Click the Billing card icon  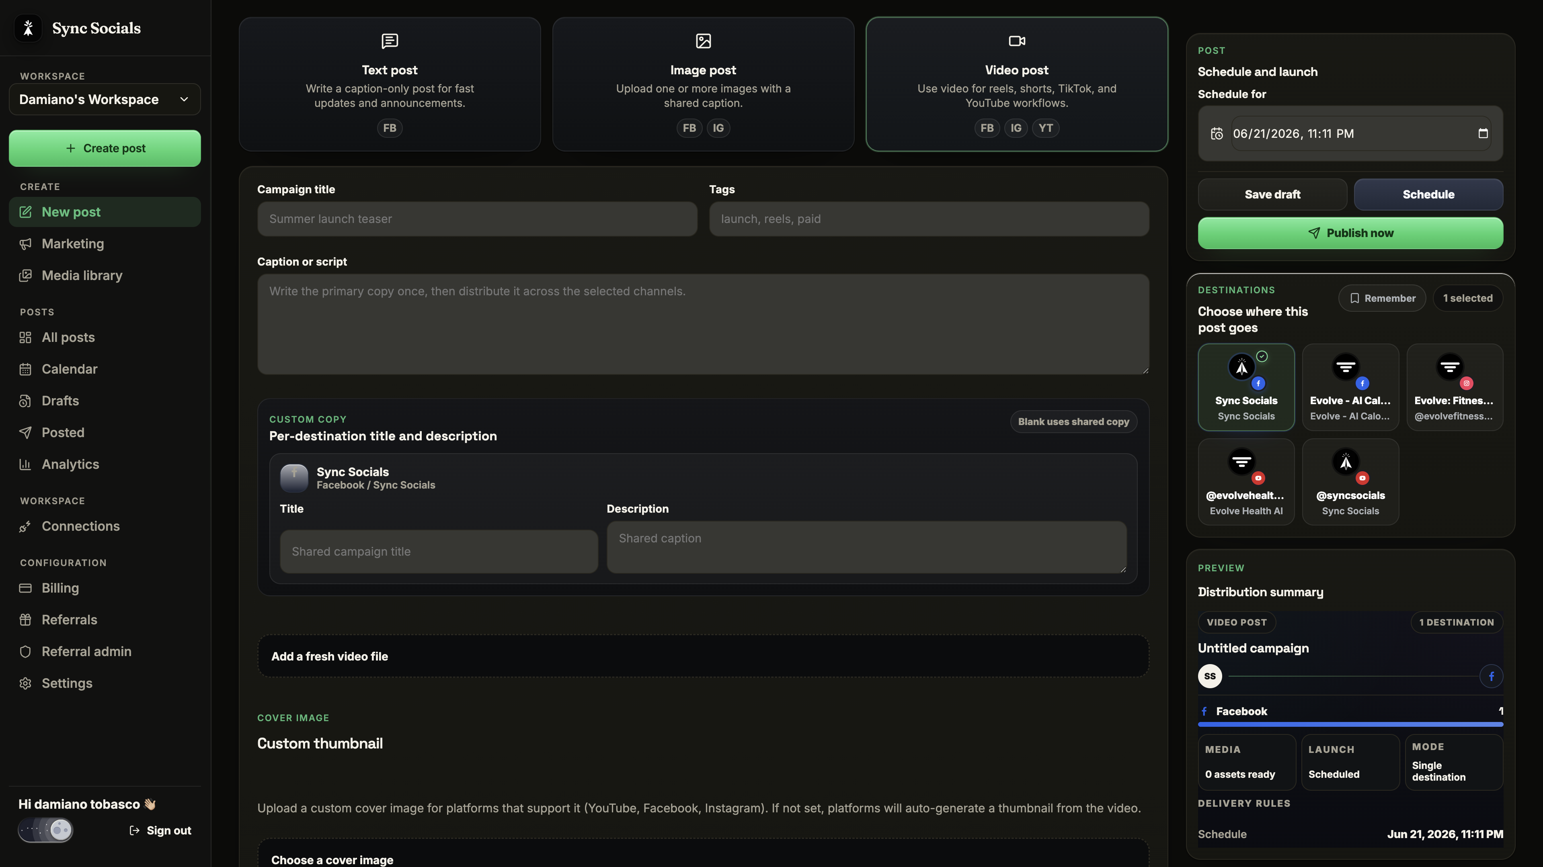click(x=25, y=588)
